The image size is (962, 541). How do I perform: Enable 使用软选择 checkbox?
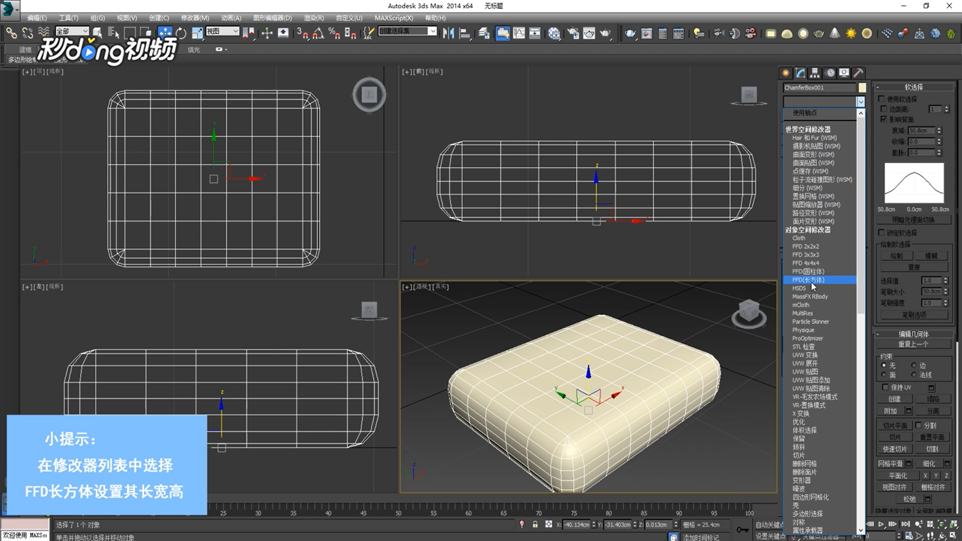(x=882, y=99)
